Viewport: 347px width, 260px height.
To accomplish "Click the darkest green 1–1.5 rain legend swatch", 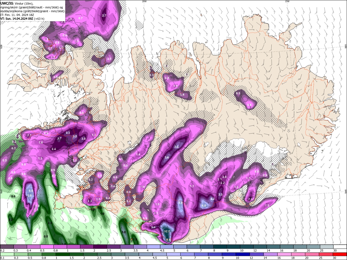I will click(x=63, y=254).
